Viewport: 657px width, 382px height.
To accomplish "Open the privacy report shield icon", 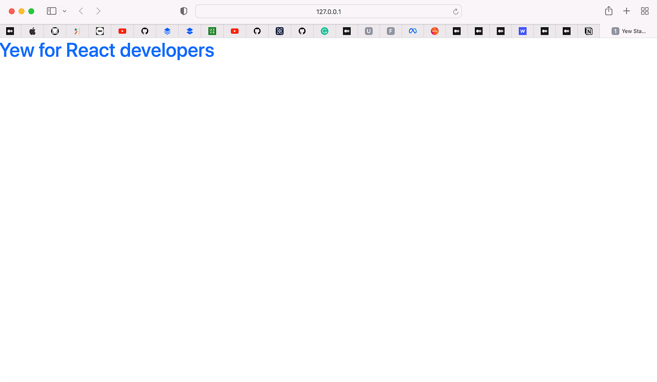I will [x=184, y=11].
